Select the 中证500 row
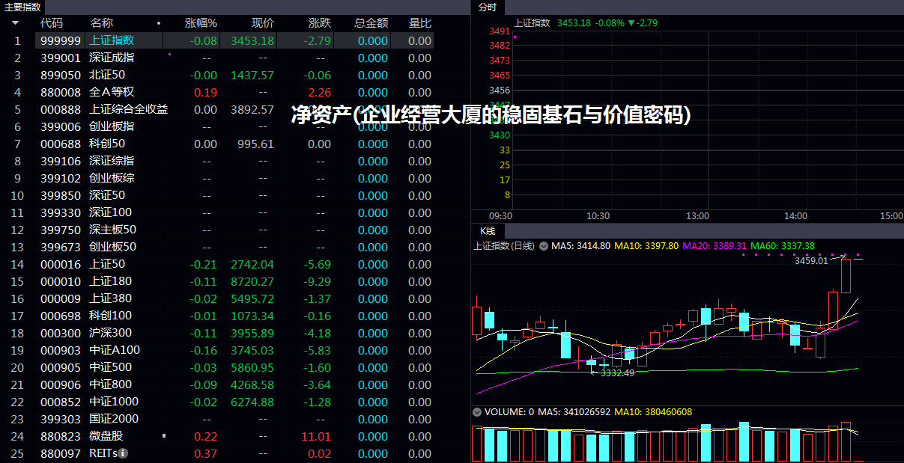904x463 pixels. click(217, 367)
